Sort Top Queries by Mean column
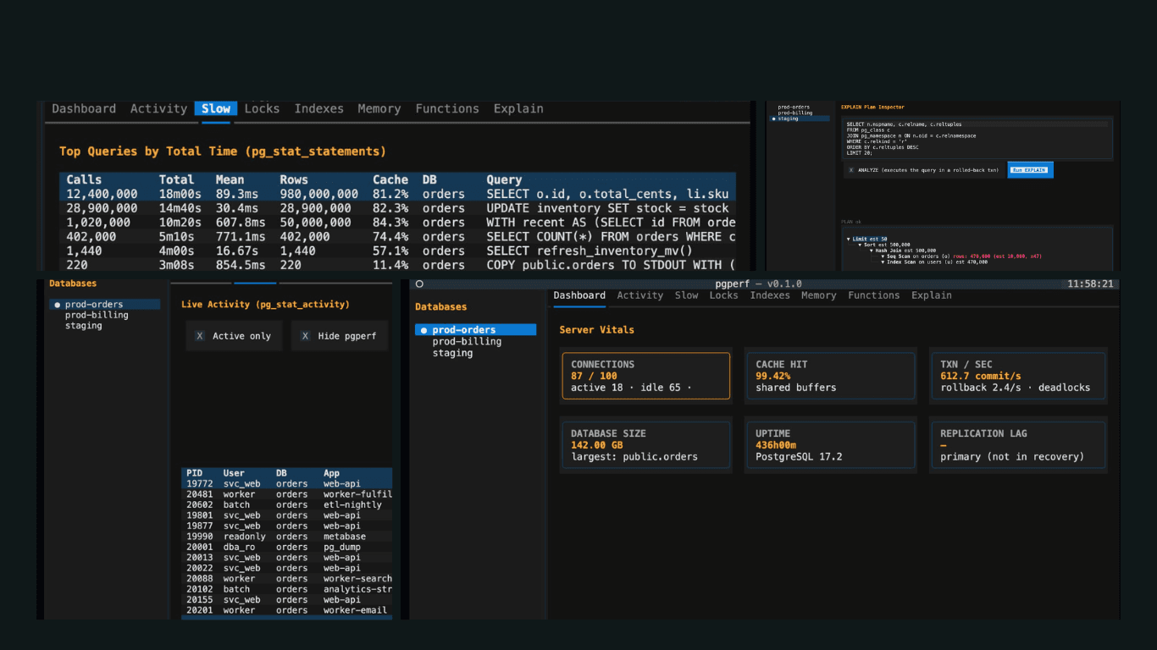The width and height of the screenshot is (1157, 650). (x=230, y=179)
